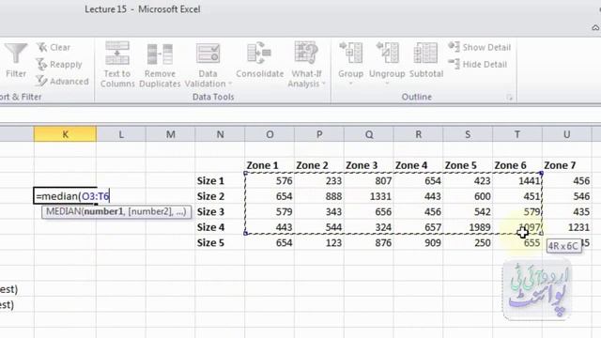Click cell containing 876

[369, 243]
